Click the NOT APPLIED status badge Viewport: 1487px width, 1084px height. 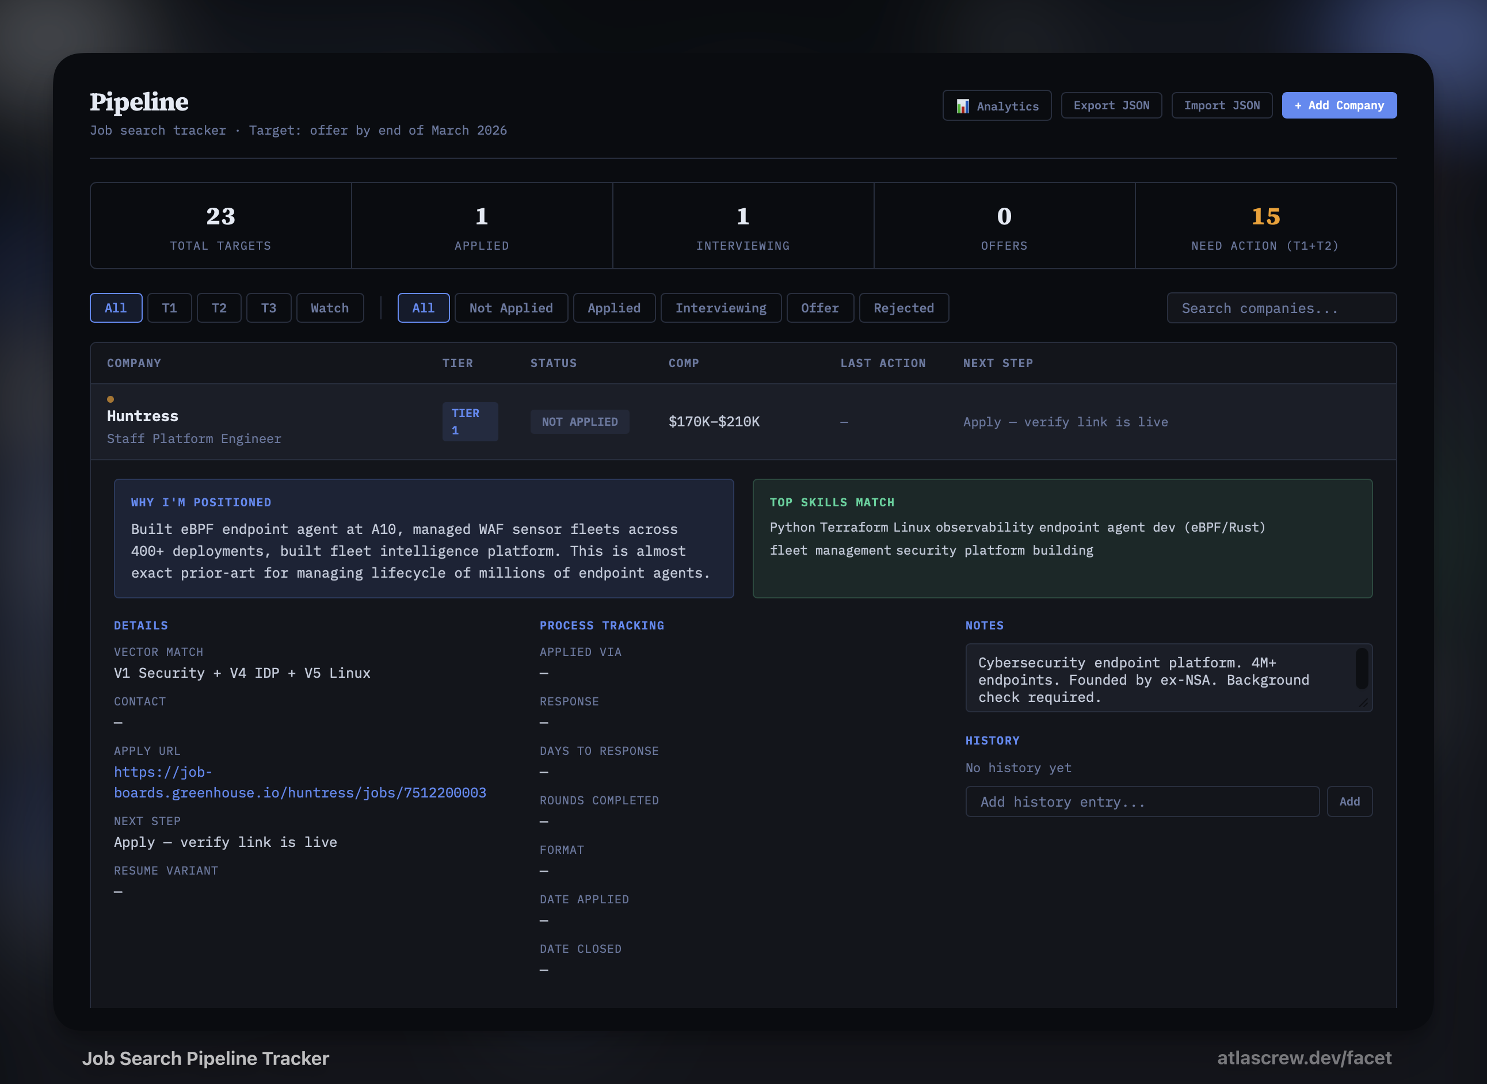[x=579, y=422]
